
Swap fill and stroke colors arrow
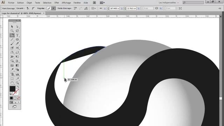[x=18, y=87]
